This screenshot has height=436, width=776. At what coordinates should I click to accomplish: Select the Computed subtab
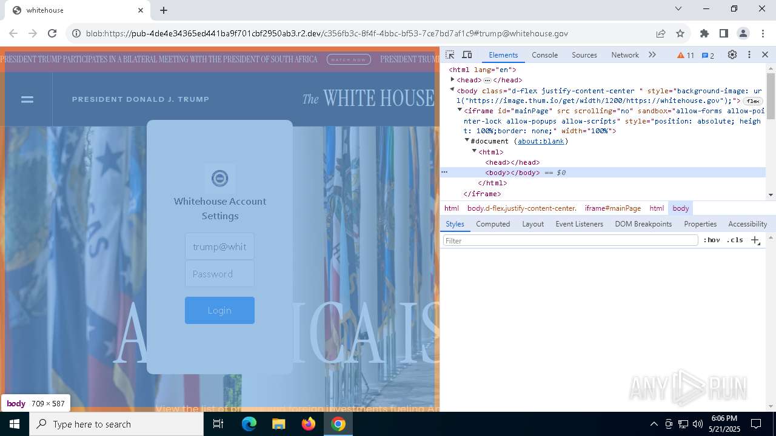pyautogui.click(x=493, y=224)
